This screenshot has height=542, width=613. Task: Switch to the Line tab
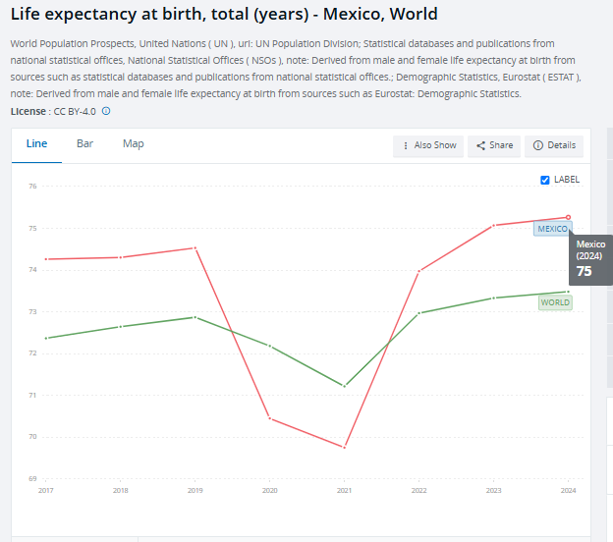(x=36, y=143)
